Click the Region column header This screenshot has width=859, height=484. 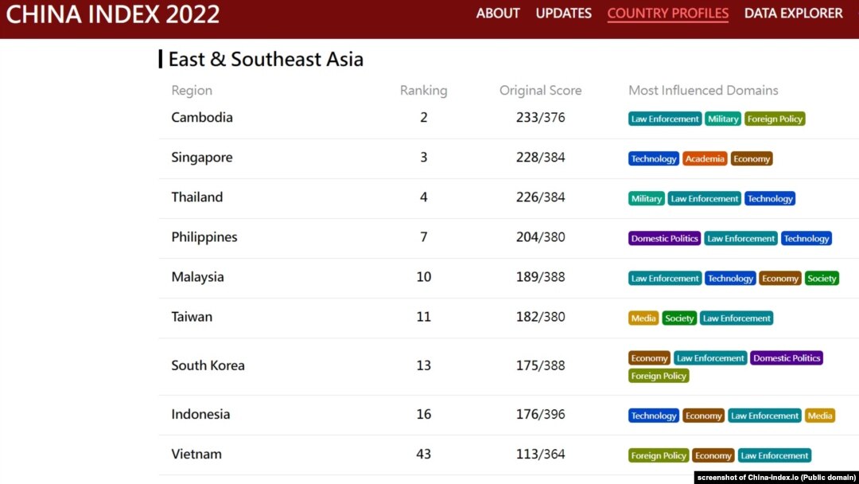coord(191,91)
